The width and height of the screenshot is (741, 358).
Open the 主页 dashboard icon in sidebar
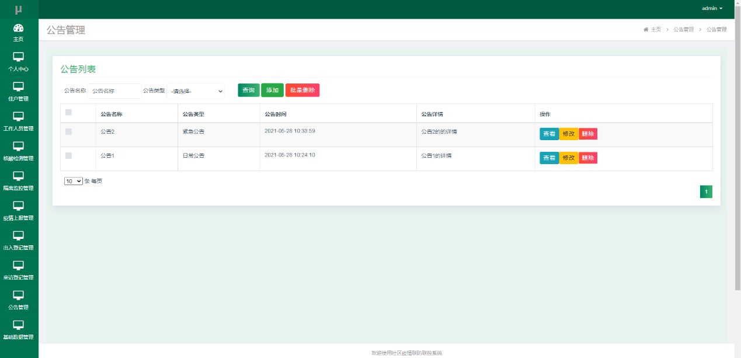[19, 28]
